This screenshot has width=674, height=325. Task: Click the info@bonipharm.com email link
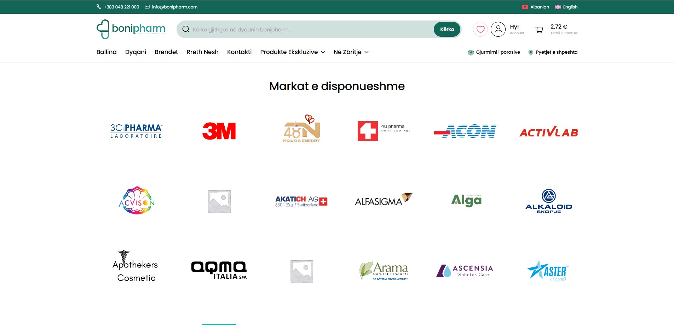point(175,7)
